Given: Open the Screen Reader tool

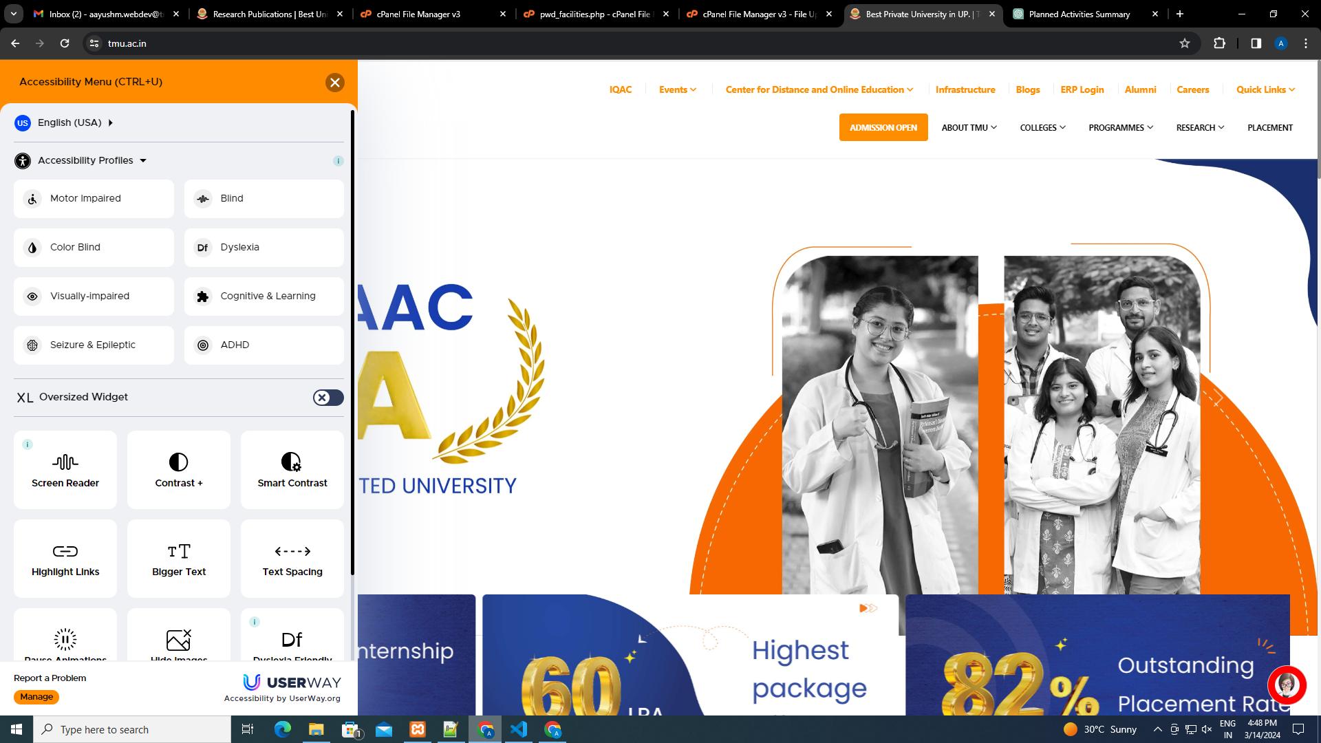Looking at the screenshot, I should click(65, 470).
